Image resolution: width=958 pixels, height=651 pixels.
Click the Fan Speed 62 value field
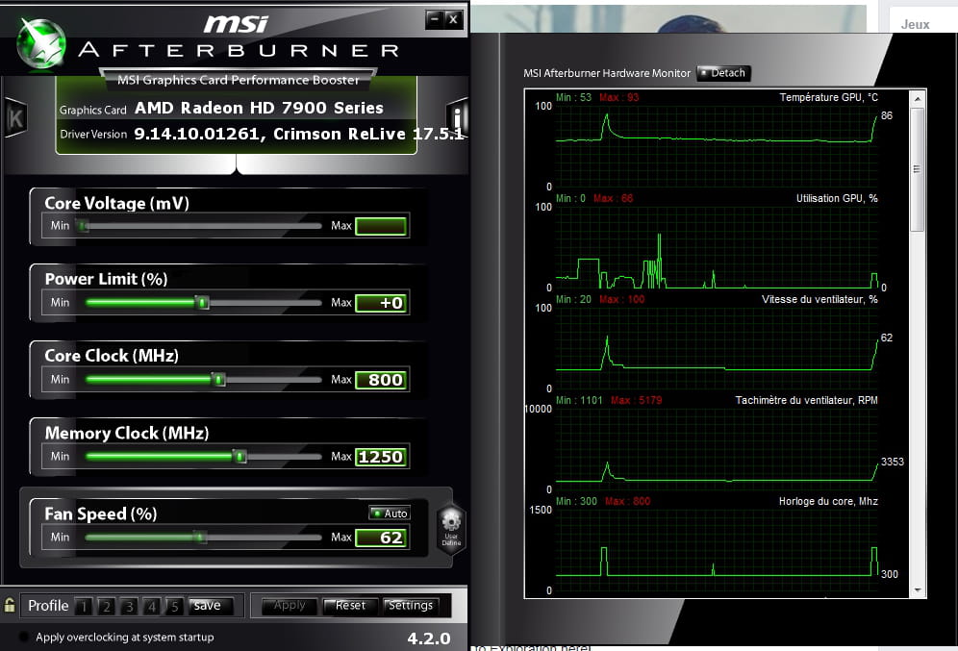381,538
